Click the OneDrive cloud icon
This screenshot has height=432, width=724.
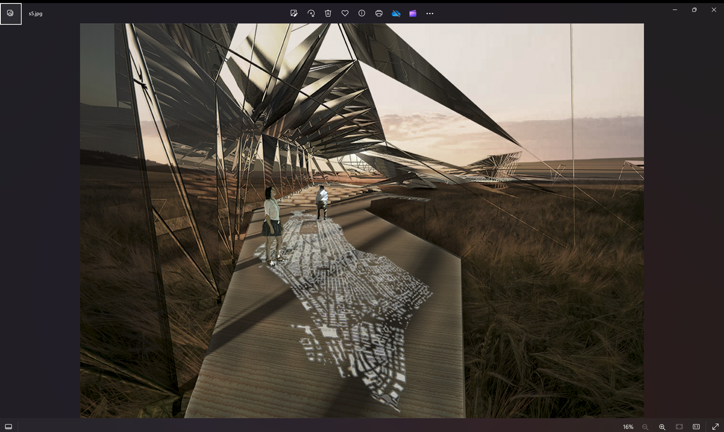click(x=396, y=13)
